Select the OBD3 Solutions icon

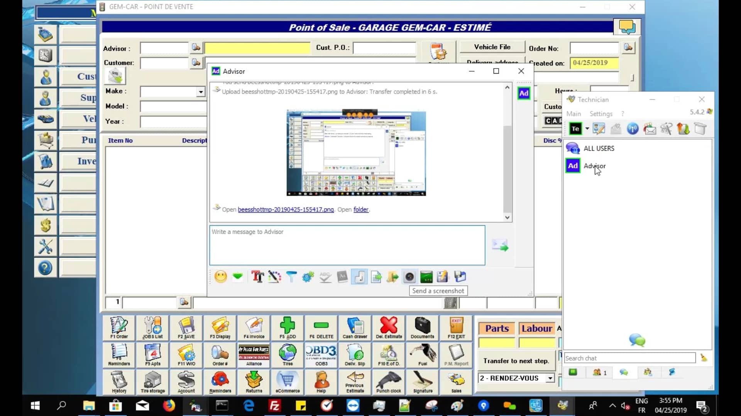click(321, 355)
